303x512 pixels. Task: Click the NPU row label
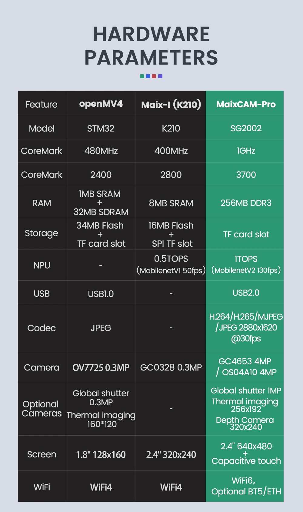pos(42,265)
